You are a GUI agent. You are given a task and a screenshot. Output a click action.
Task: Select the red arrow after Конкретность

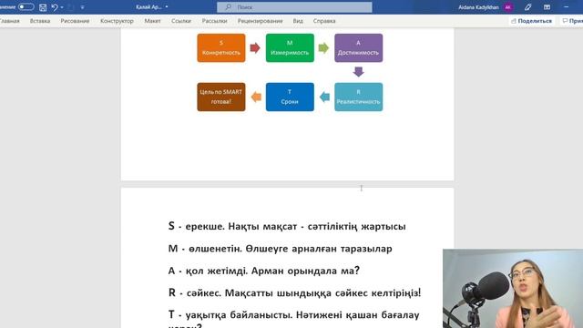pyautogui.click(x=255, y=48)
